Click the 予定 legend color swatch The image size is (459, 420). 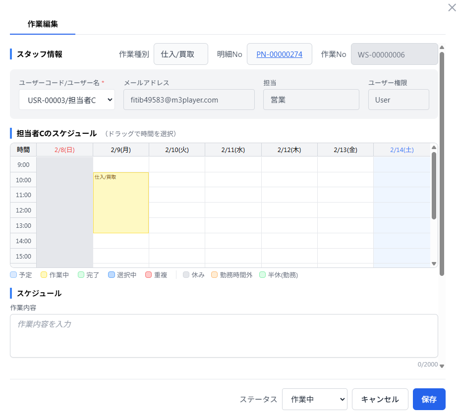[x=13, y=275]
